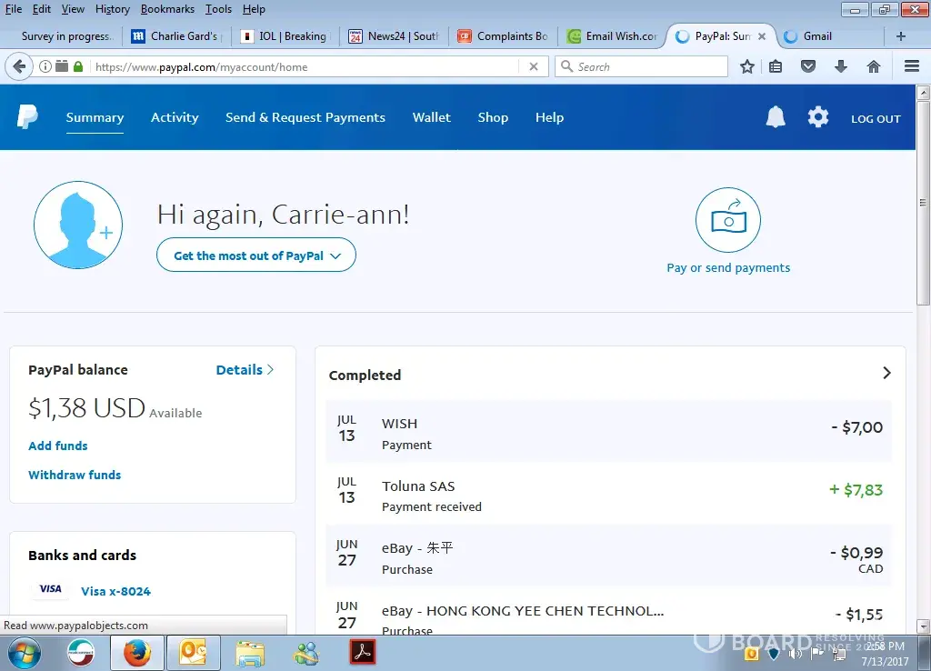Viewport: 931px width, 671px height.
Task: Click the Add funds link
Action: [58, 446]
